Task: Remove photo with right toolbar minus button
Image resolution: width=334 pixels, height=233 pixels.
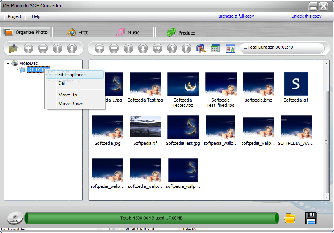Action: [114, 48]
